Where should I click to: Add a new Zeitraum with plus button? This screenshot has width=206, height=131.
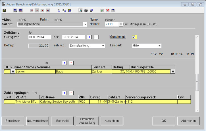click(89, 37)
